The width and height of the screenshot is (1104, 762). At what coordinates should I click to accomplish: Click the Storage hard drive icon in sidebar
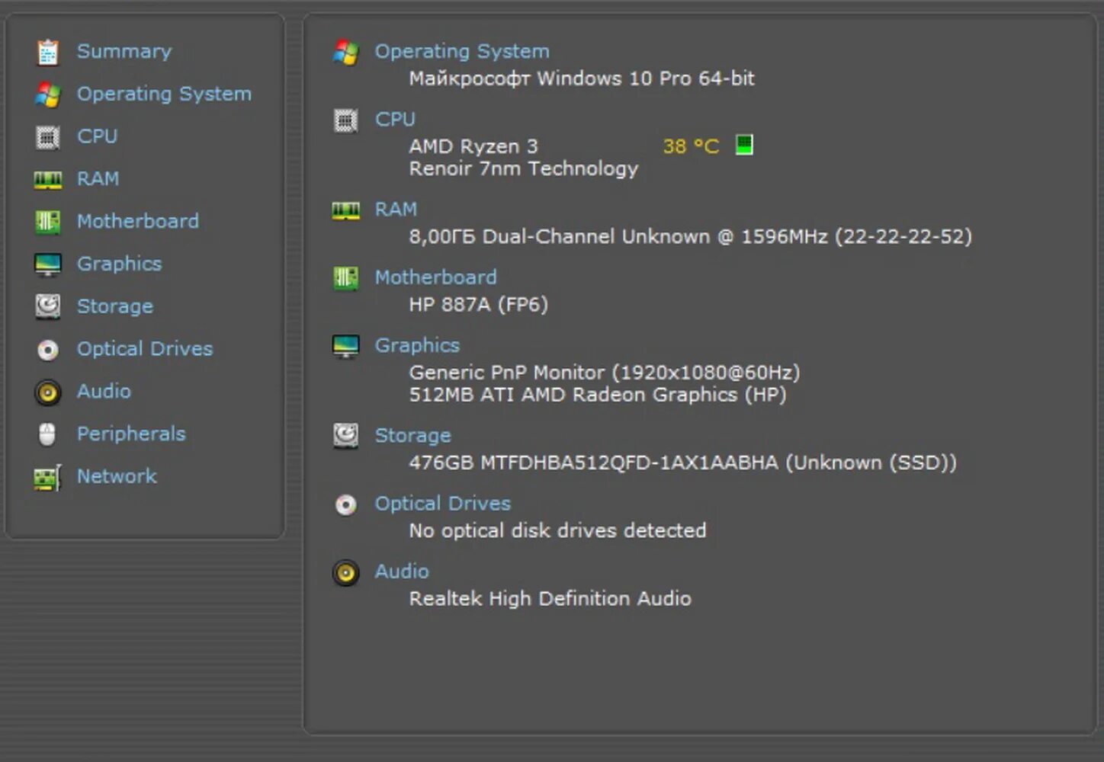coord(47,306)
